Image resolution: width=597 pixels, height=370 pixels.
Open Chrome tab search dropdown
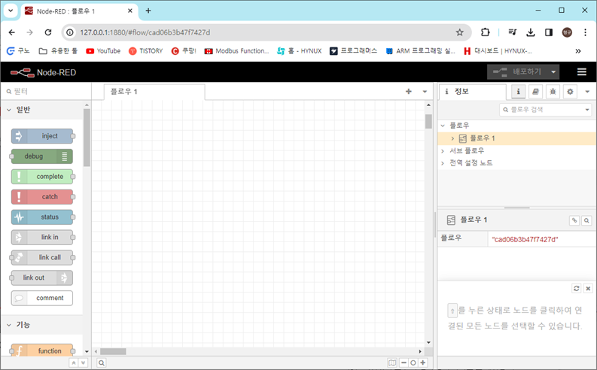(11, 11)
